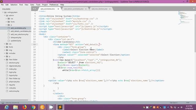
Task: Click the sidebar horizontal scrollbar
Action: (14, 100)
